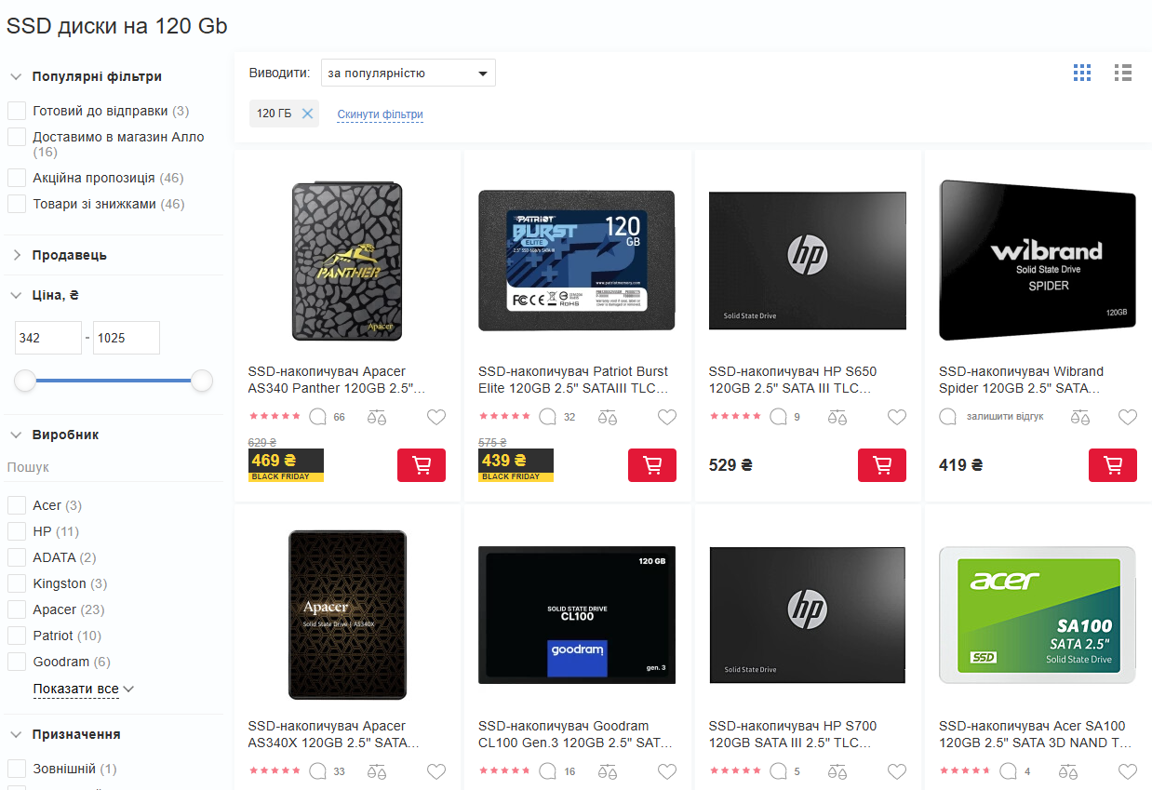This screenshot has width=1152, height=790.
Task: Add Apacer AS340 Panther to cart
Action: [422, 465]
